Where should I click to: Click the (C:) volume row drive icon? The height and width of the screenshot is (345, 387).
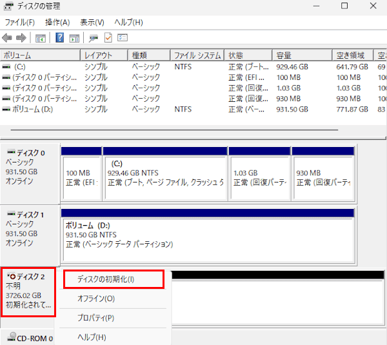click(6, 66)
